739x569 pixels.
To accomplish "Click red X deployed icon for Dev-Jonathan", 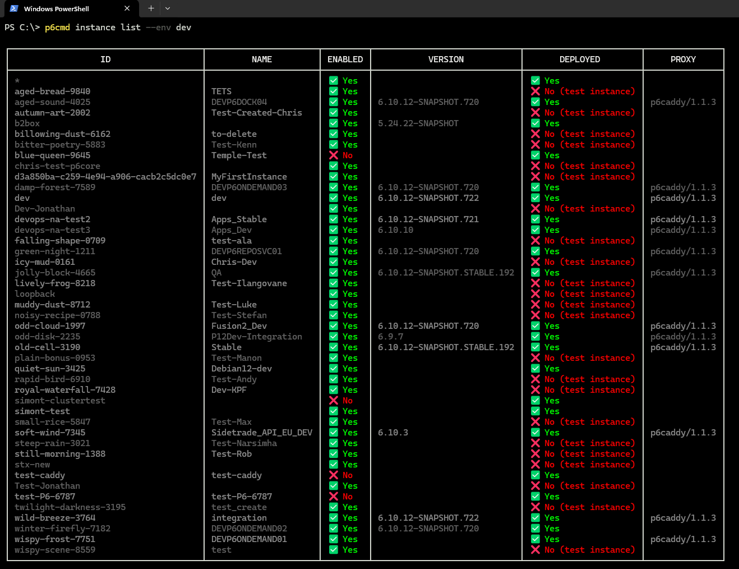I will coord(535,209).
